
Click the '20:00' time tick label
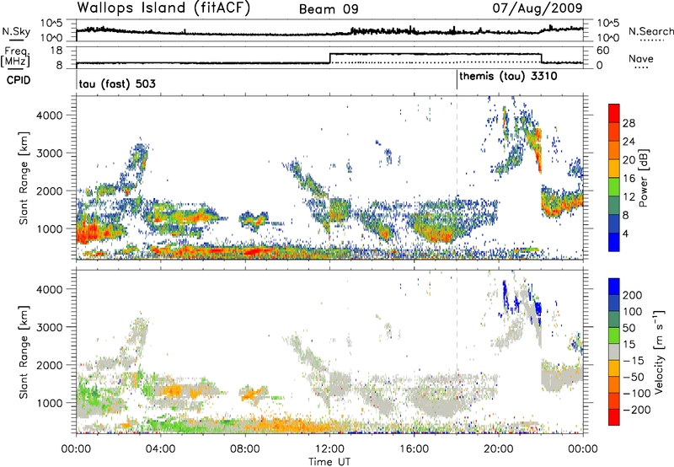(x=499, y=449)
